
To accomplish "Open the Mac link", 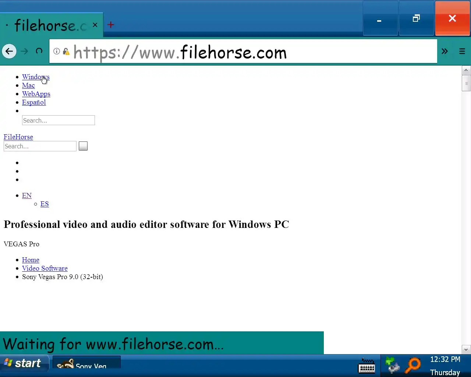I will tap(28, 85).
